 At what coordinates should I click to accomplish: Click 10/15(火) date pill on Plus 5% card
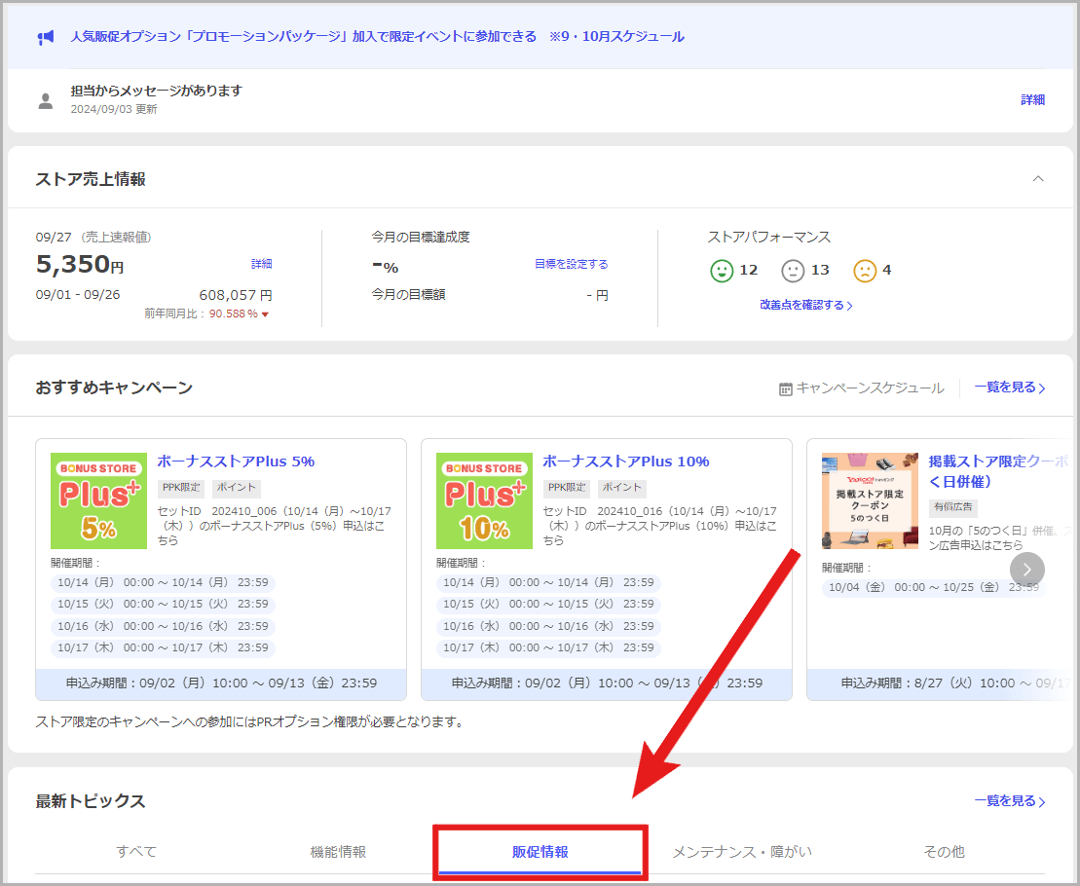pyautogui.click(x=163, y=604)
